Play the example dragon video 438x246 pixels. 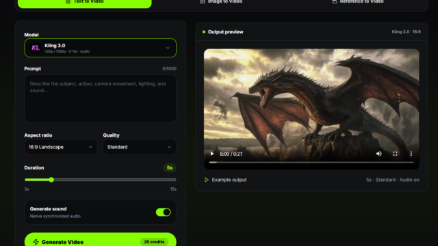coord(212,154)
